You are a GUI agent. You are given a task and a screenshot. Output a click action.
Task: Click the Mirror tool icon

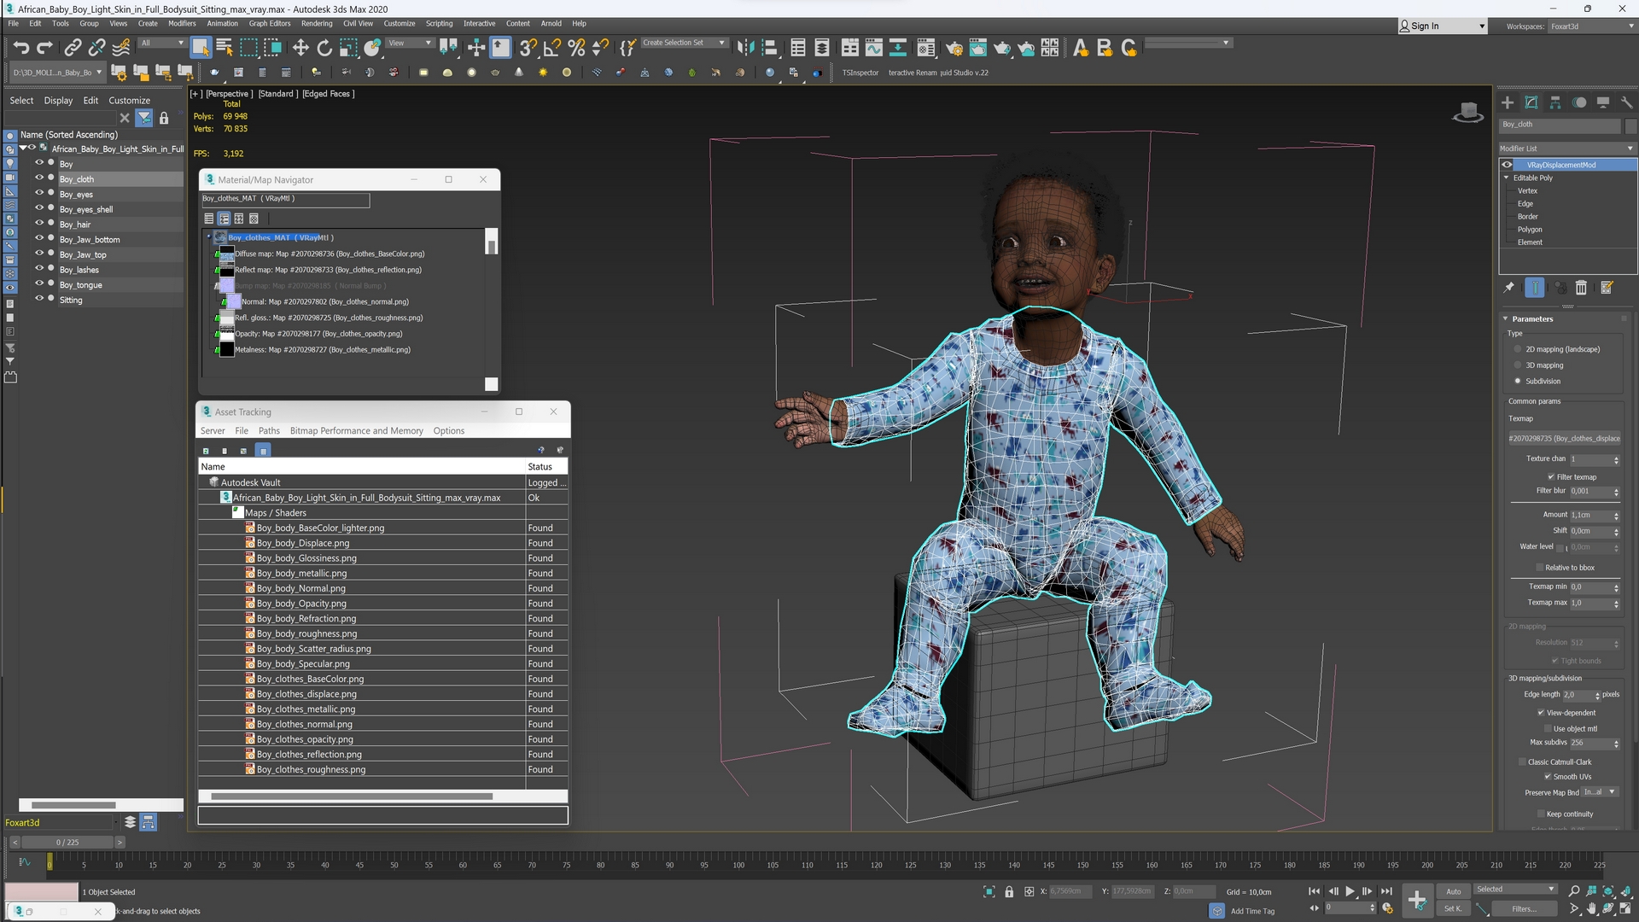tap(745, 48)
